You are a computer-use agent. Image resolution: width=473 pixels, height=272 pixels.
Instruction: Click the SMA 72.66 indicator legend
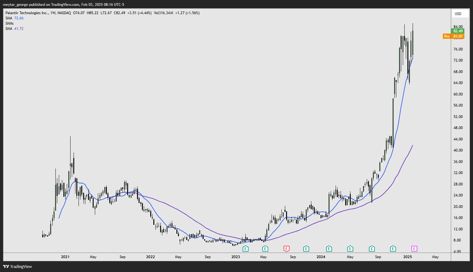tap(14, 18)
